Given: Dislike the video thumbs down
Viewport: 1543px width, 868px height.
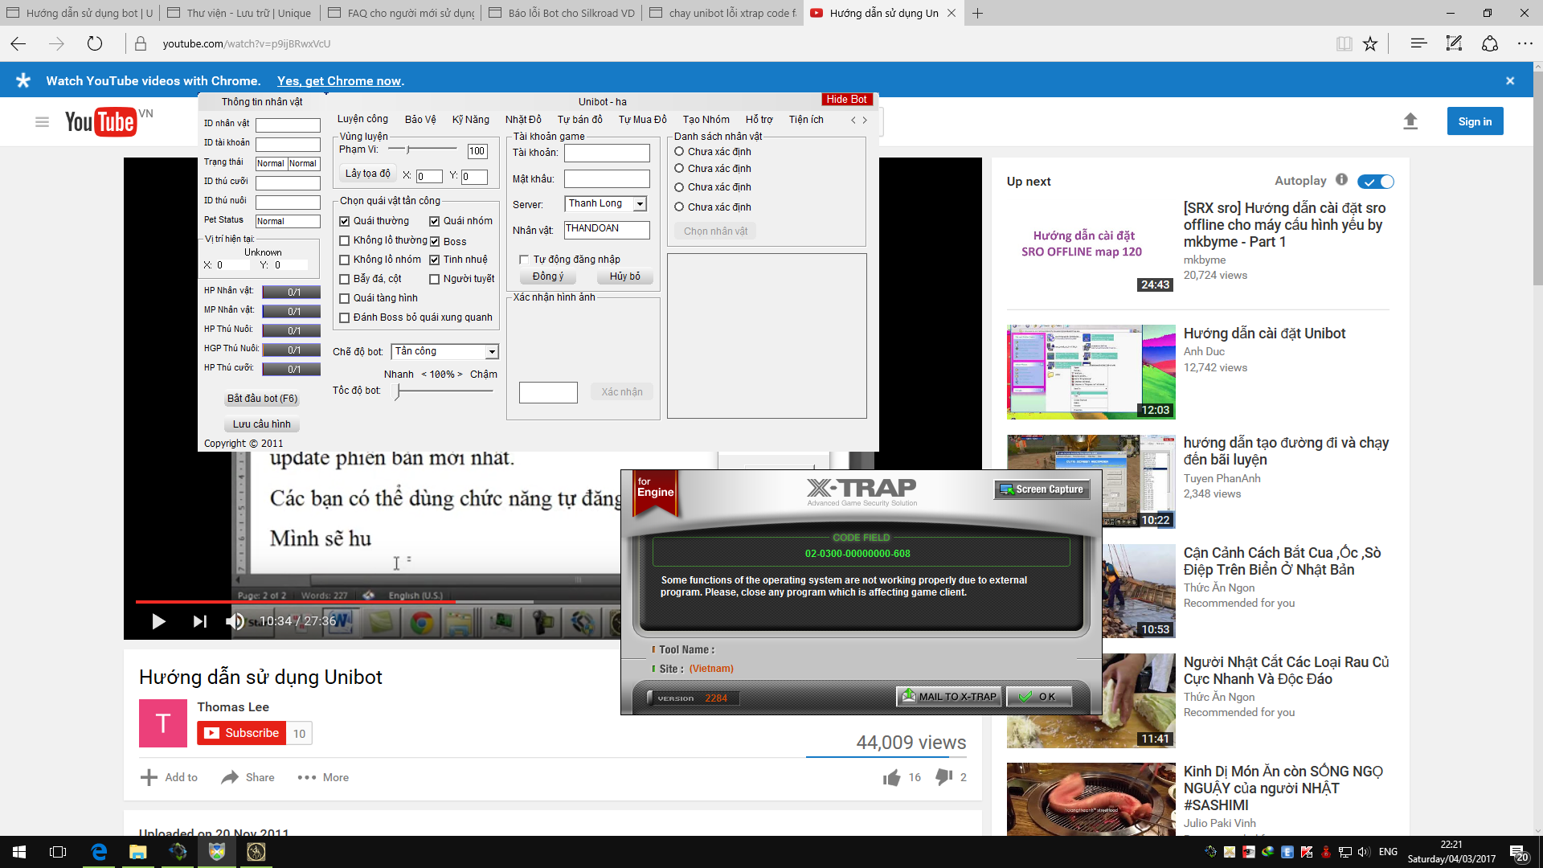Looking at the screenshot, I should (x=944, y=777).
